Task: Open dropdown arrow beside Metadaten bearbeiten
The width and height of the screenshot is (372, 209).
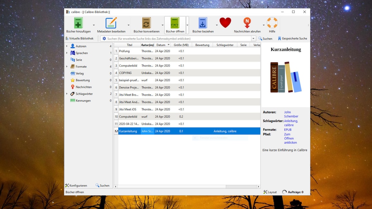Action: [x=128, y=25]
